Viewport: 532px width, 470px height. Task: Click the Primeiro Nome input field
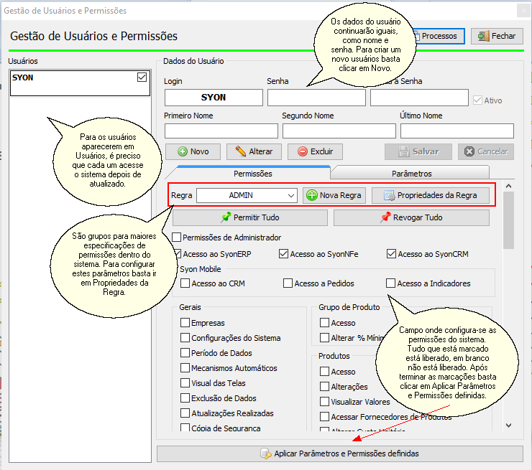click(x=221, y=131)
